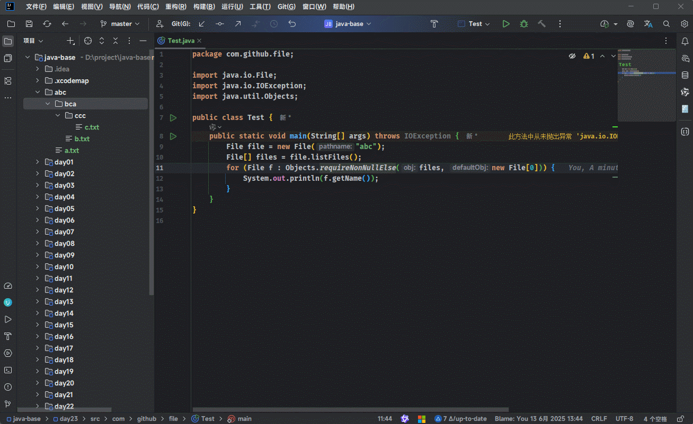Click the run gutter icon beside class Test
693x424 pixels.
pyautogui.click(x=173, y=118)
